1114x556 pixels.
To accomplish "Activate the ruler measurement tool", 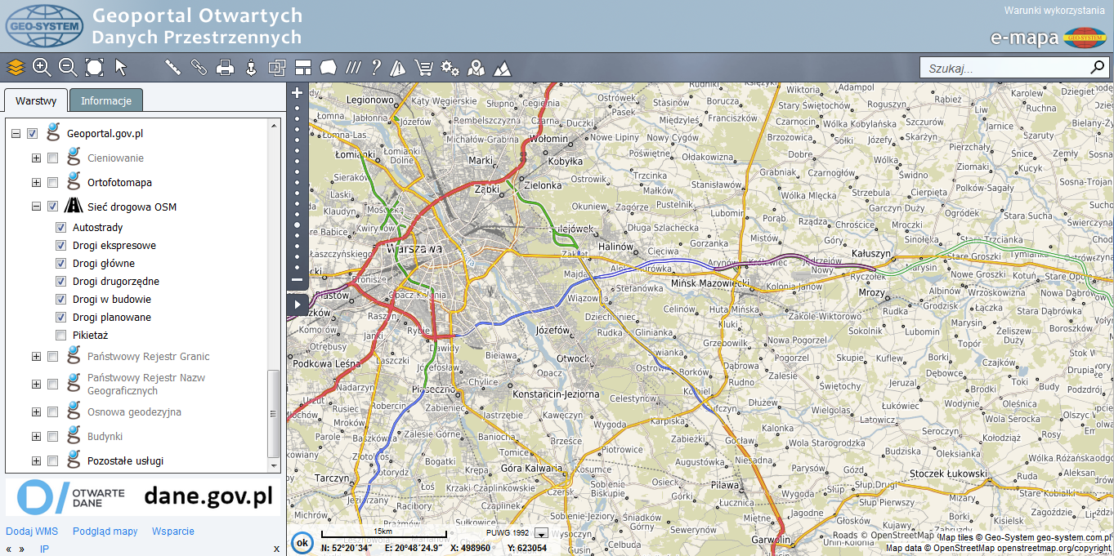I will point(173,67).
